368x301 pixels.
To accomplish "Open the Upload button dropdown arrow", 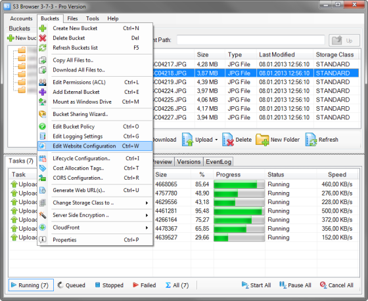I will (216, 140).
